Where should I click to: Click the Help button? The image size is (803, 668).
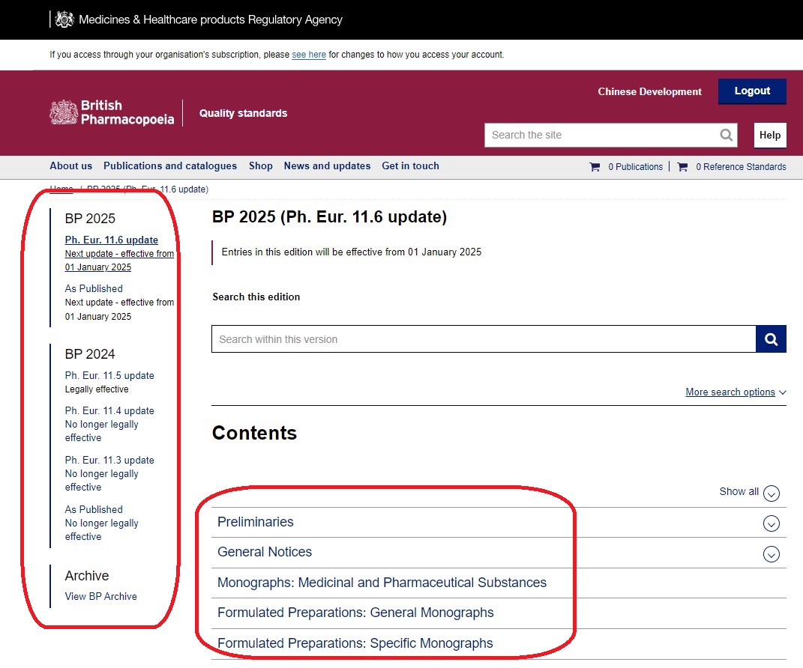tap(770, 135)
